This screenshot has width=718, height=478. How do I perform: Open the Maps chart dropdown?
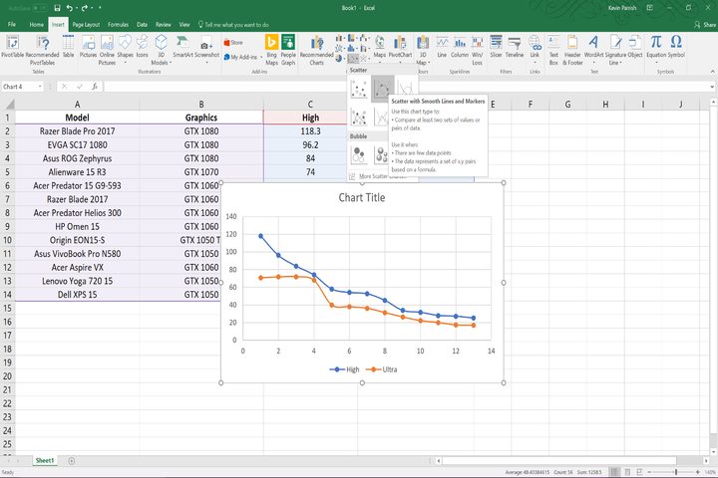point(380,50)
